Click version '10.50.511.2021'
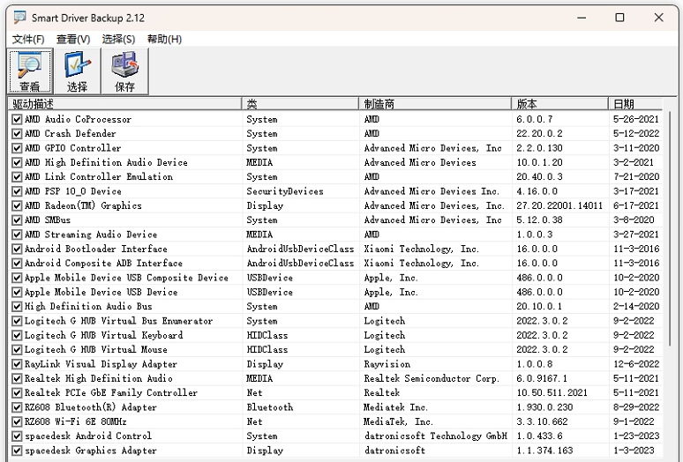This screenshot has height=462, width=683. point(552,393)
